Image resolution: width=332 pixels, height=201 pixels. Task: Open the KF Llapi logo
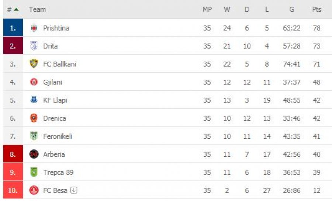click(x=34, y=100)
